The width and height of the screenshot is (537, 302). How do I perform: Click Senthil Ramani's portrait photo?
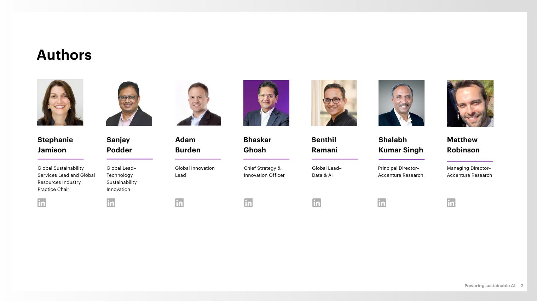coord(334,103)
